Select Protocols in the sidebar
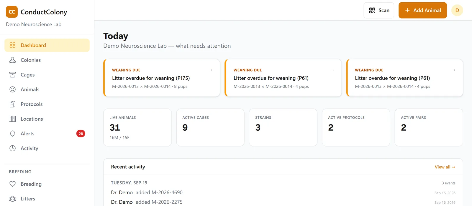Image resolution: width=472 pixels, height=206 pixels. tap(47, 104)
